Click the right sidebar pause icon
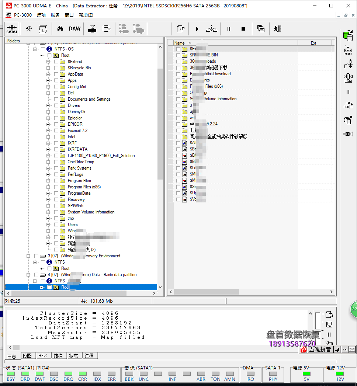The width and height of the screenshot is (357, 386). point(348,92)
